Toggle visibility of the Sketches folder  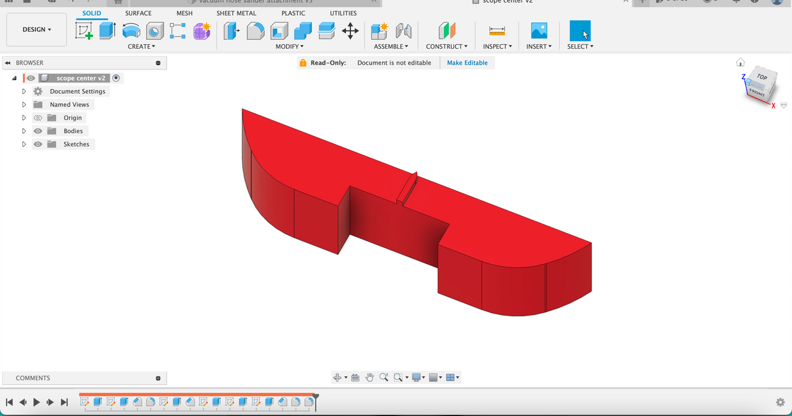(x=38, y=144)
